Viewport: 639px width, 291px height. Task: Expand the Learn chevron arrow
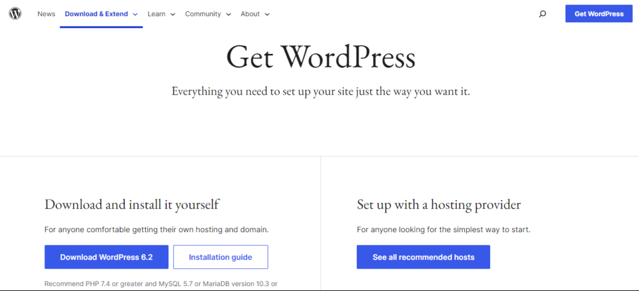(173, 14)
